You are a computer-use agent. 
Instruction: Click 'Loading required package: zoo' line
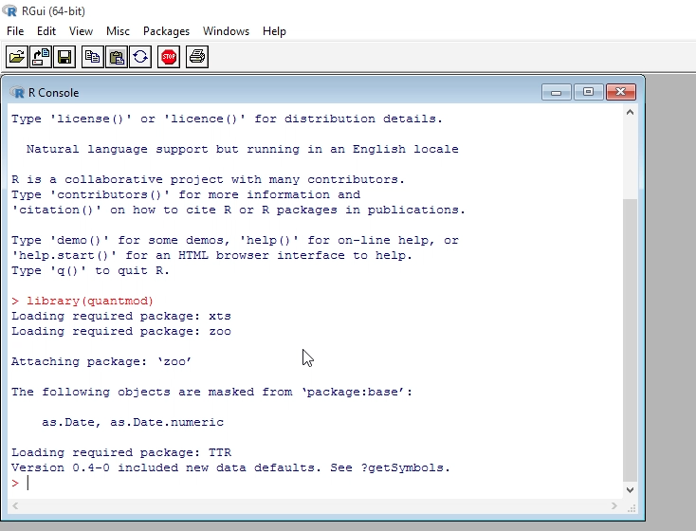[x=121, y=331]
